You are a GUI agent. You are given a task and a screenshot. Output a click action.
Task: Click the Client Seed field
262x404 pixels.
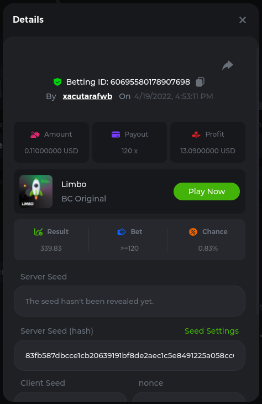(71, 397)
